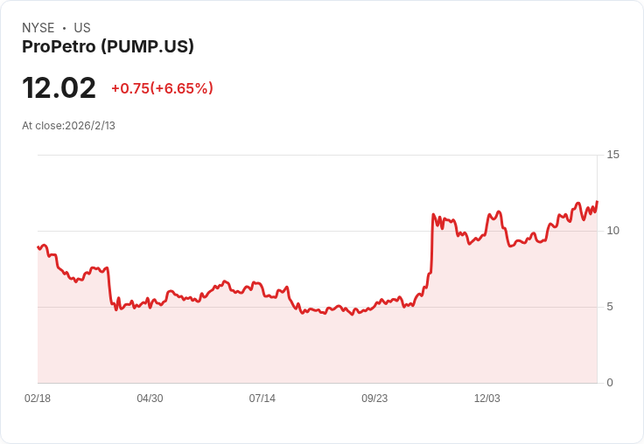
Task: Click the 5 price axis label
Action: coord(610,307)
